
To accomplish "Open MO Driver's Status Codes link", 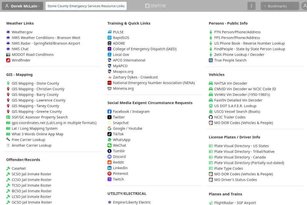I will pos(235,180).
